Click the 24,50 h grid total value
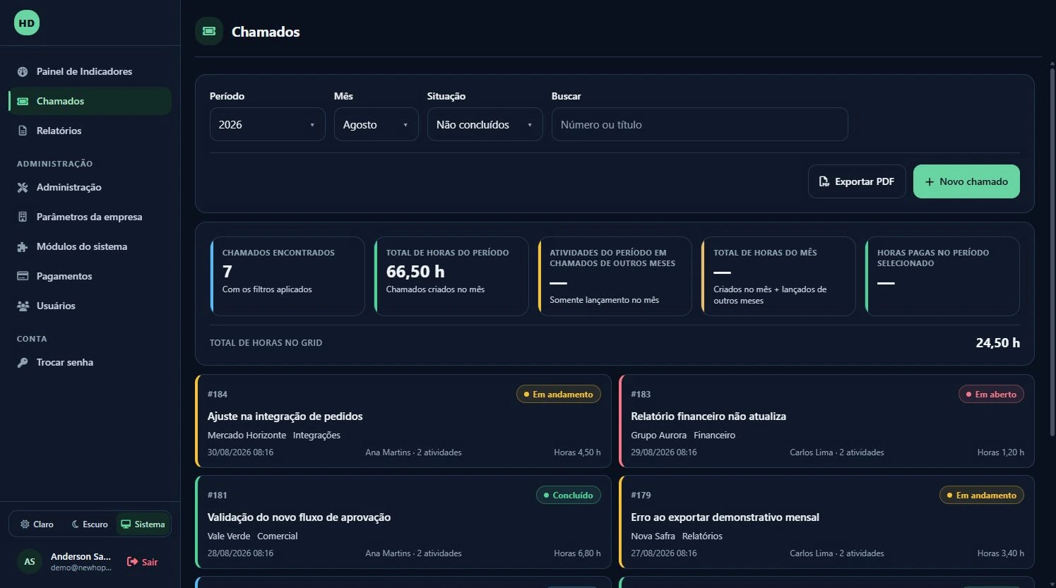Image resolution: width=1056 pixels, height=588 pixels. click(997, 342)
